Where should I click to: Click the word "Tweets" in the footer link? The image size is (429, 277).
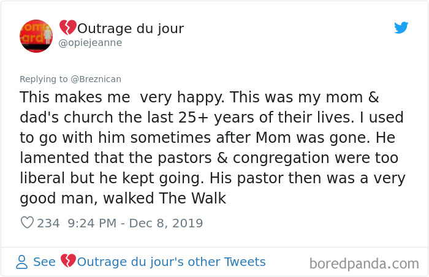pos(244,262)
